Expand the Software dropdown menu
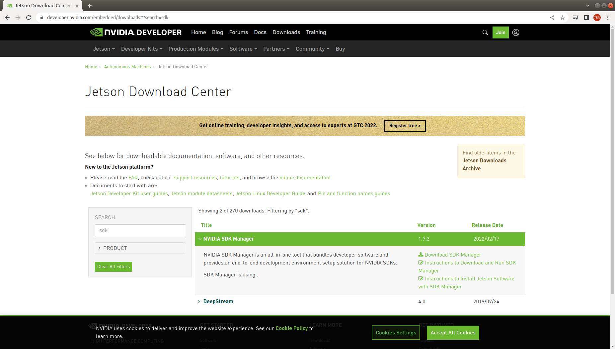The image size is (615, 349). 243,49
